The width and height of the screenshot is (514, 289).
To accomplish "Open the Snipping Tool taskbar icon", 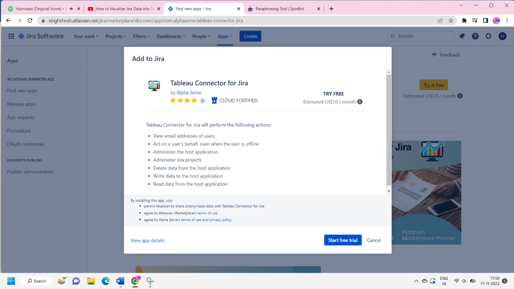I will (x=150, y=281).
